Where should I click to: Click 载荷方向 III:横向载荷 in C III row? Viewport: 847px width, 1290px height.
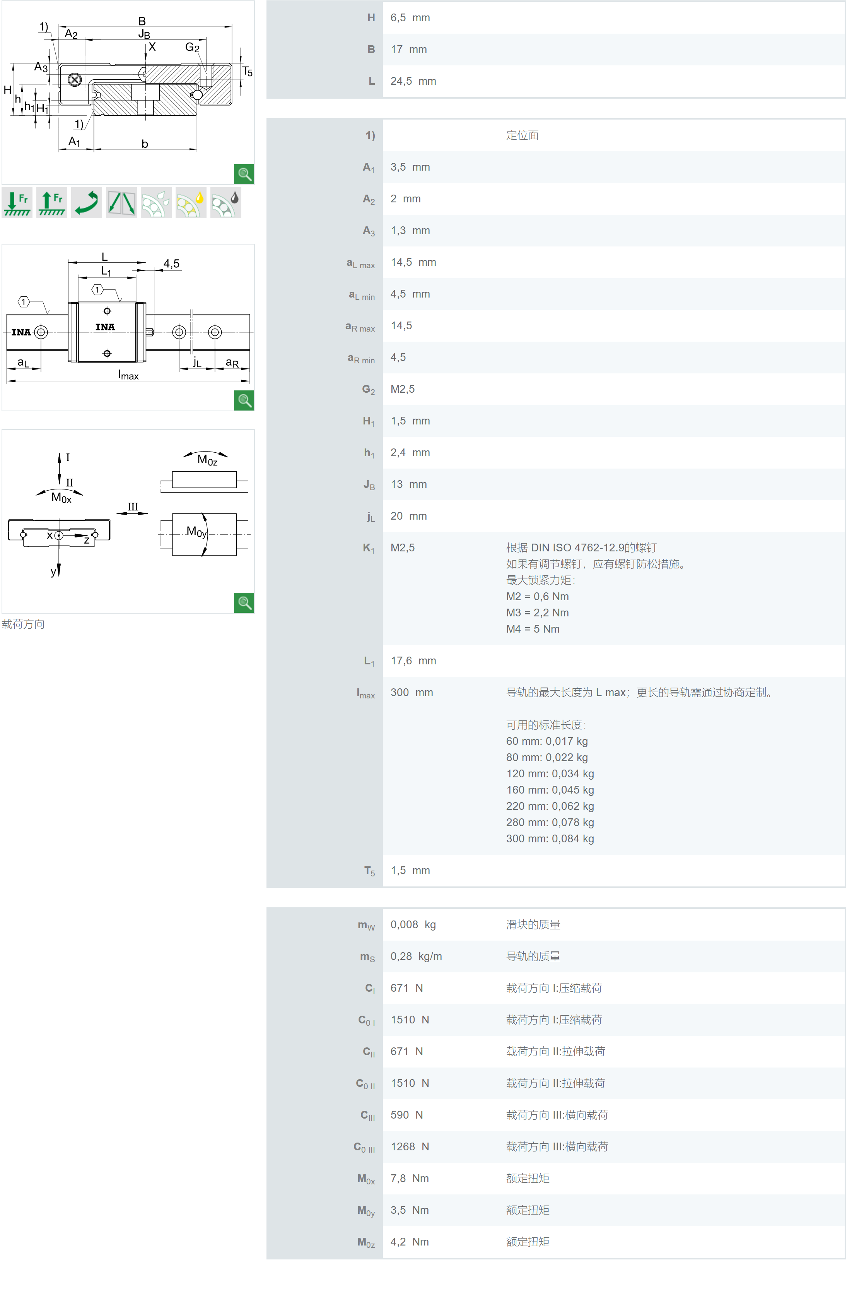pos(557,1115)
